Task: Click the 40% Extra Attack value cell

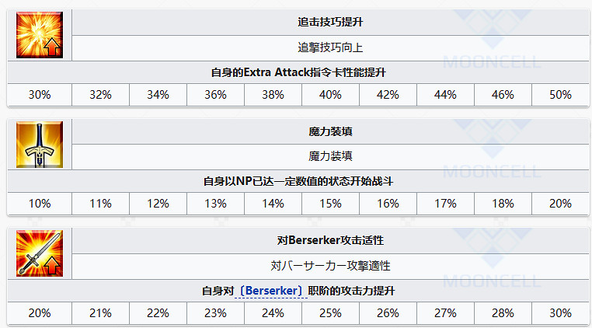Action: tap(330, 95)
